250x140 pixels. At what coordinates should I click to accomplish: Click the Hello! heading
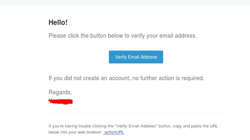point(58,22)
